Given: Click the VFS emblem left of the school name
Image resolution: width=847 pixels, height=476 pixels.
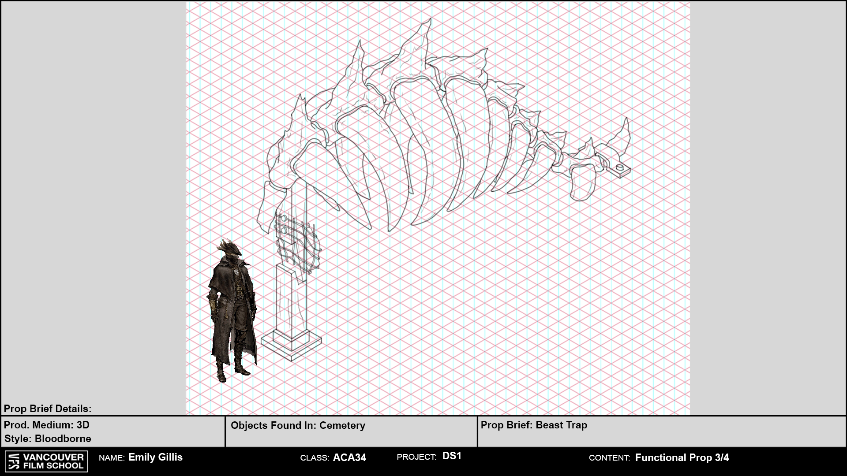Looking at the screenshot, I should tap(14, 461).
